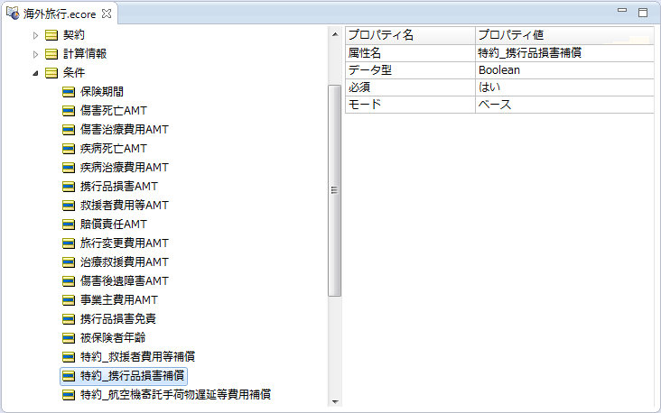Select 特約_救援者費用等補償 item

tap(137, 356)
